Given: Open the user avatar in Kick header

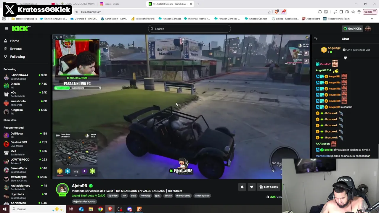Looking at the screenshot, I should coord(368,29).
